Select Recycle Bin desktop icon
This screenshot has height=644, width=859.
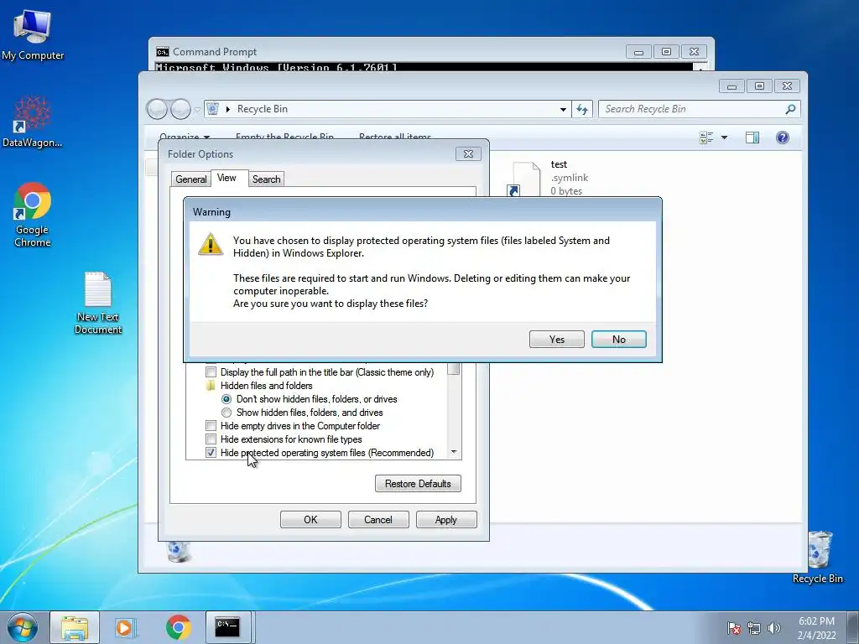click(x=817, y=557)
